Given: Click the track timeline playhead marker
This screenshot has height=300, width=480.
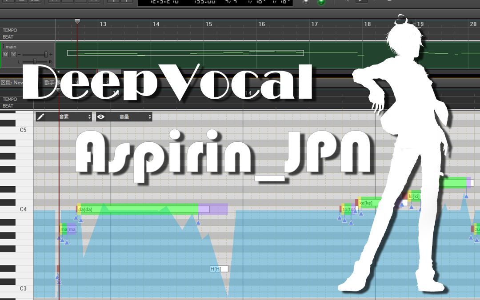Looking at the screenshot, I should pyautogui.click(x=77, y=21).
